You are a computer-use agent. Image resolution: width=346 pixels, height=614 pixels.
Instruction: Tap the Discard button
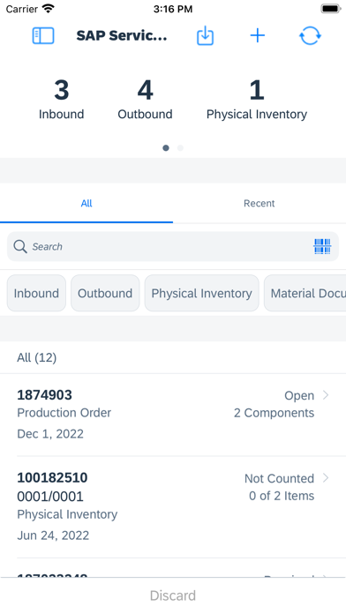173,595
